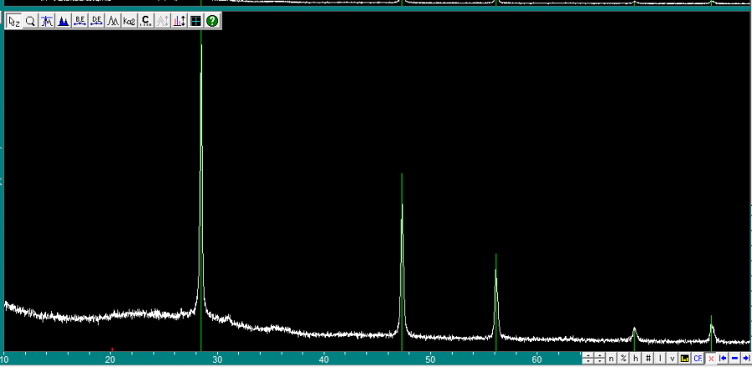
Task: Click the C calibration tool
Action: [x=145, y=21]
